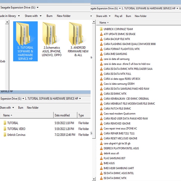Select file 'CARA KEMBALIKAN CID EMMC ORIGINAL'
181x181 pixels.
tap(126, 99)
